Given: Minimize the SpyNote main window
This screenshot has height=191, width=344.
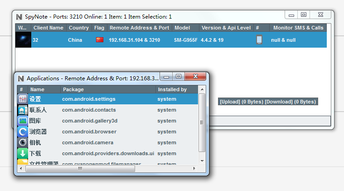Looking at the screenshot, I should (x=291, y=15).
